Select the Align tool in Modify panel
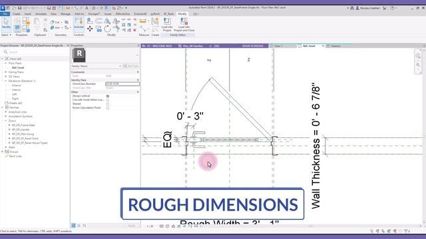Viewport: 426px width, 239px height. tap(90, 21)
